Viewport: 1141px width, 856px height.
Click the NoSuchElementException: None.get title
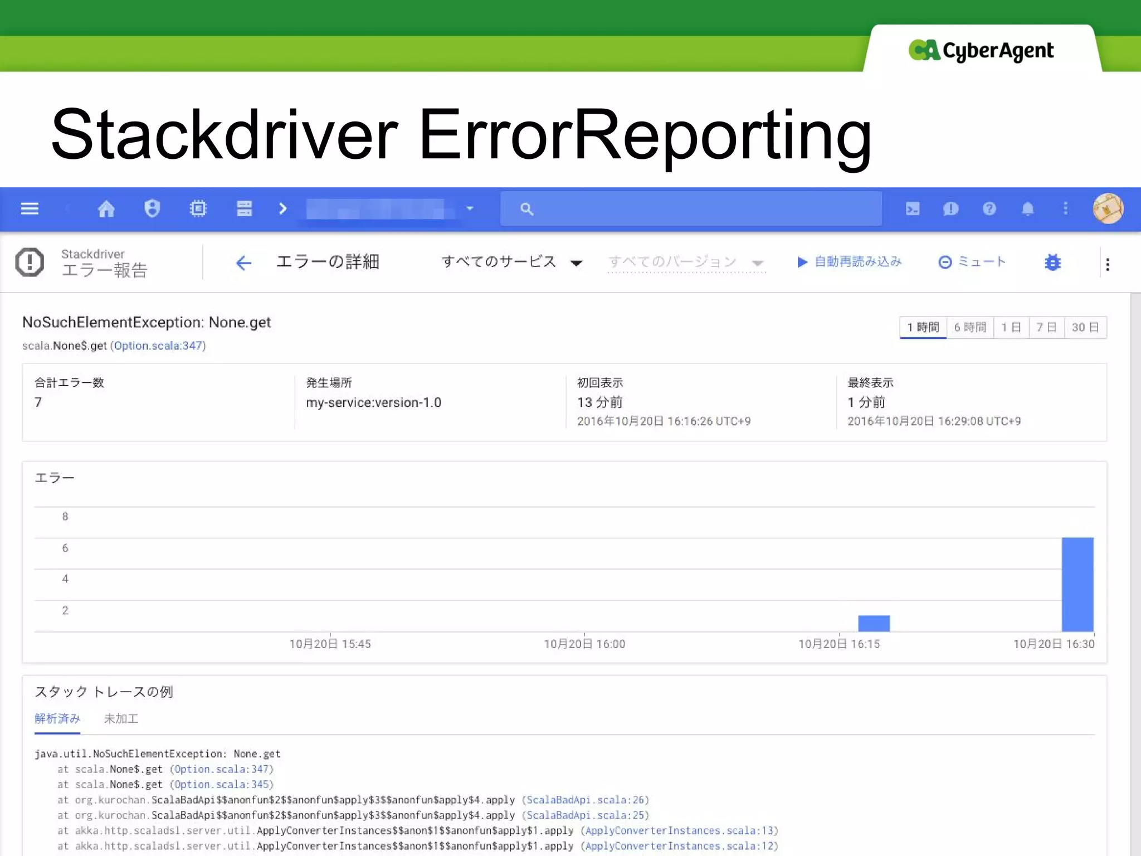click(x=147, y=322)
